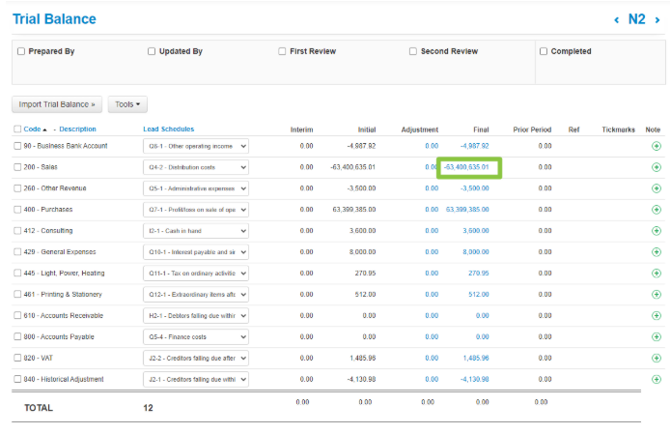Click the green plus note icon for Business Bank Account
Screen dimensions: 670x433
pyautogui.click(x=656, y=146)
